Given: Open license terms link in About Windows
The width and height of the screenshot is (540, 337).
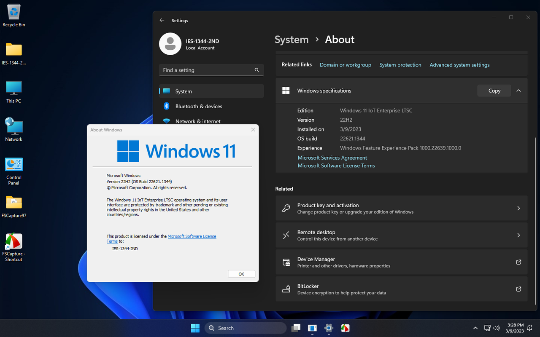Looking at the screenshot, I should coord(192,236).
